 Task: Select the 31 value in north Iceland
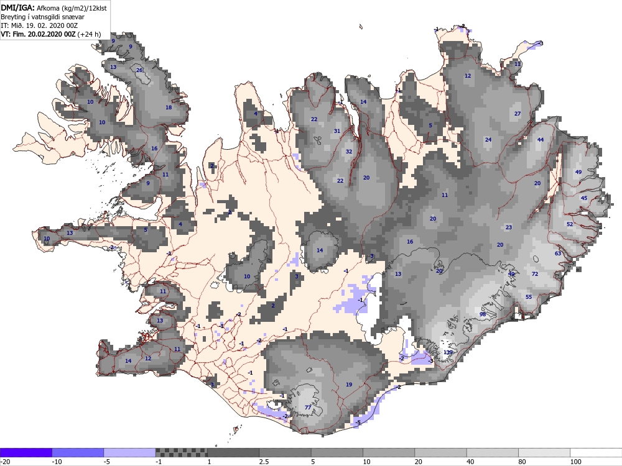[x=337, y=131]
